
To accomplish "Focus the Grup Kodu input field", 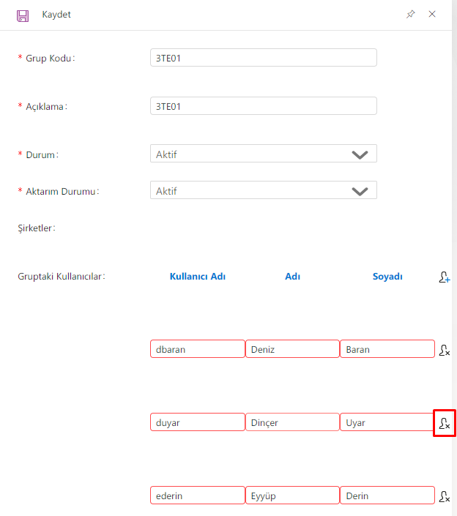I will point(263,59).
